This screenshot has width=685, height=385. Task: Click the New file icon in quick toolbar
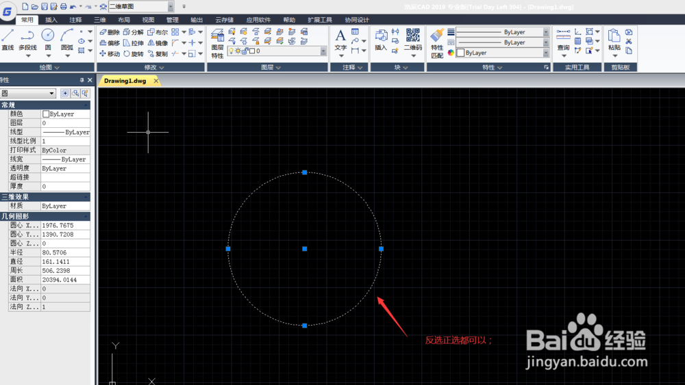click(25, 7)
